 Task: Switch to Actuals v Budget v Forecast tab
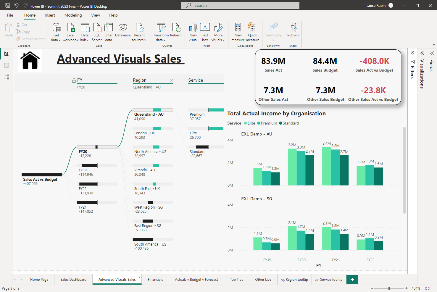point(196,280)
